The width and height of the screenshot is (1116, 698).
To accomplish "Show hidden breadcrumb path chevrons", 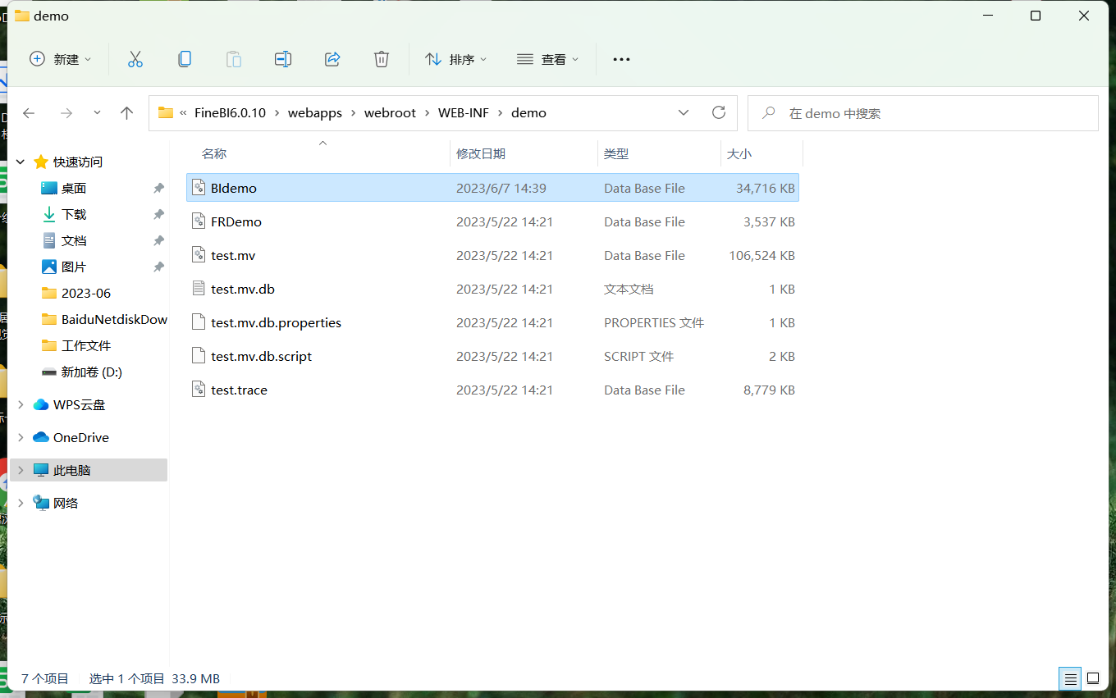I will click(183, 113).
